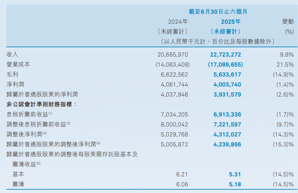Screen dimensions: 298x193
Task: Select the 21.5% change value
Action: pyautogui.click(x=285, y=64)
